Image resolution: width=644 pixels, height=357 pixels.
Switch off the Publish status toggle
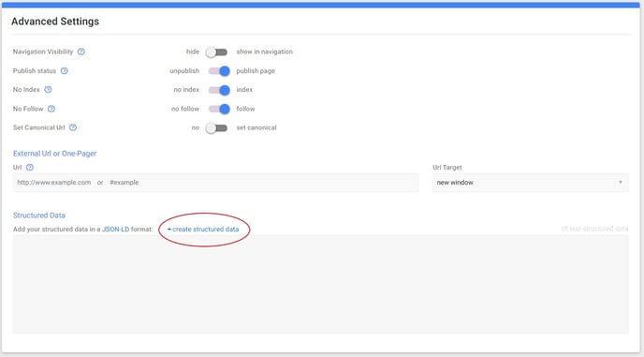point(219,71)
